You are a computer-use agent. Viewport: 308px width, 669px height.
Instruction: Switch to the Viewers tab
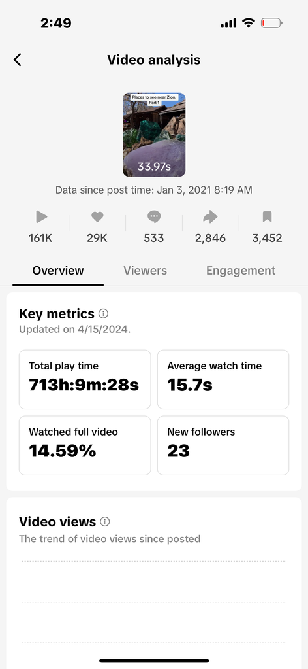[146, 271]
